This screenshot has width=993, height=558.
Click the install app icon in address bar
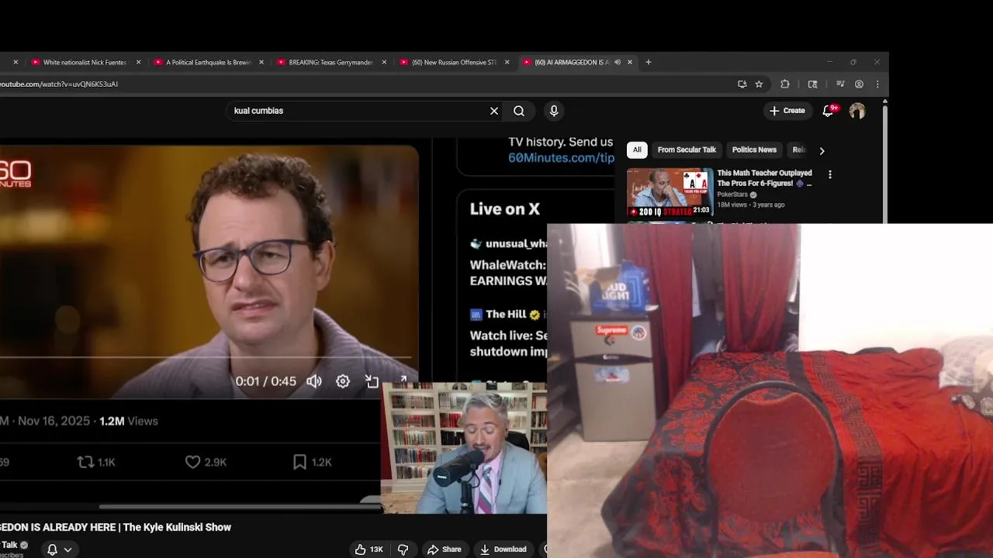click(x=742, y=84)
